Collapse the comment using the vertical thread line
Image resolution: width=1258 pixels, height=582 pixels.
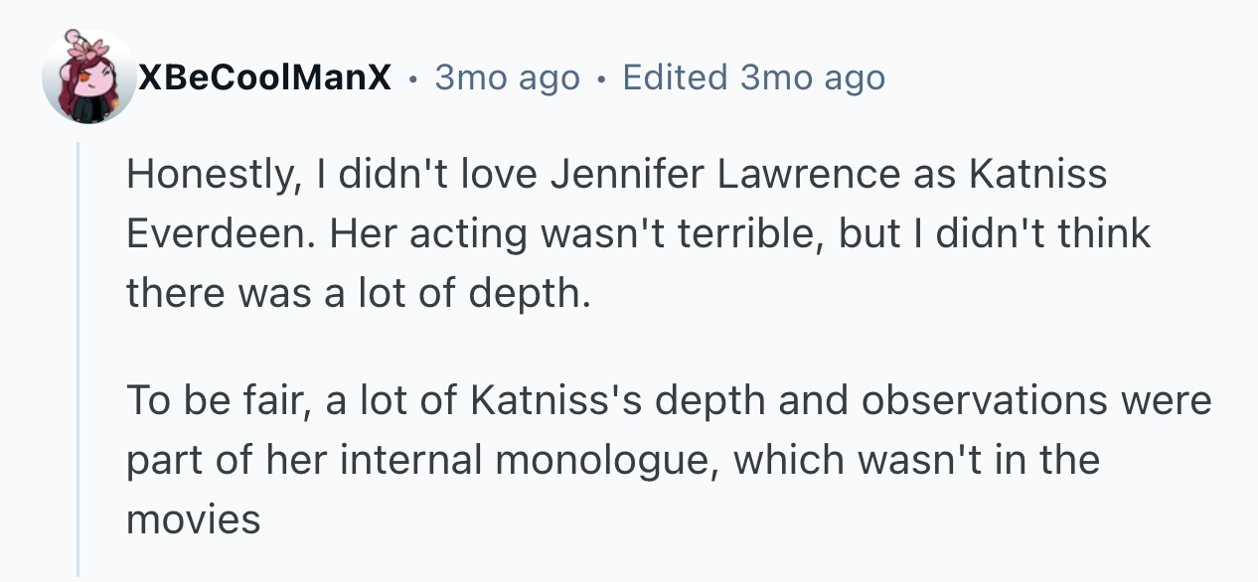(x=79, y=358)
